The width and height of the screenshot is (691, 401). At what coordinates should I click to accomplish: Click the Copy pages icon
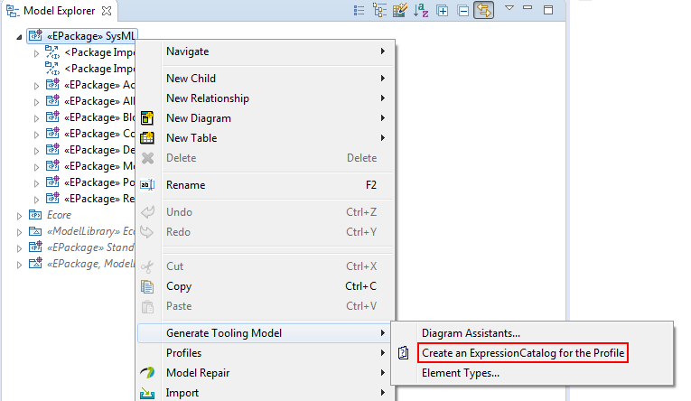tap(147, 286)
